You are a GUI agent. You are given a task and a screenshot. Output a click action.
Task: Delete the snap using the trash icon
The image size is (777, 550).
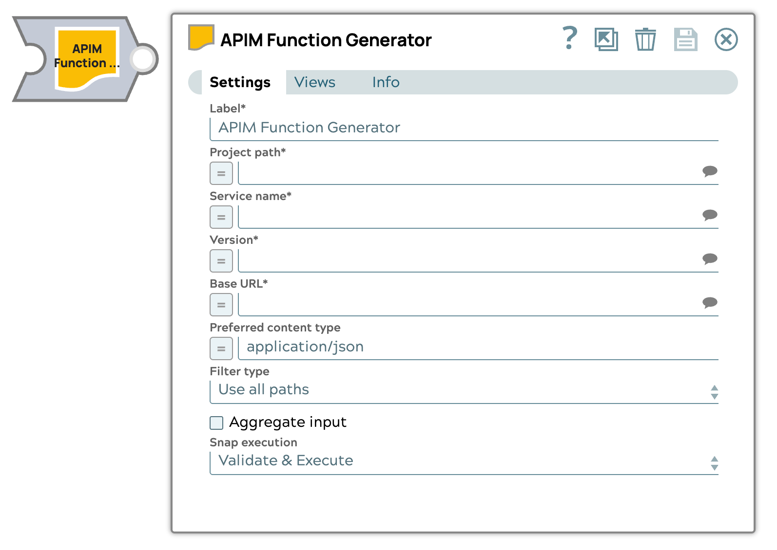(x=645, y=39)
